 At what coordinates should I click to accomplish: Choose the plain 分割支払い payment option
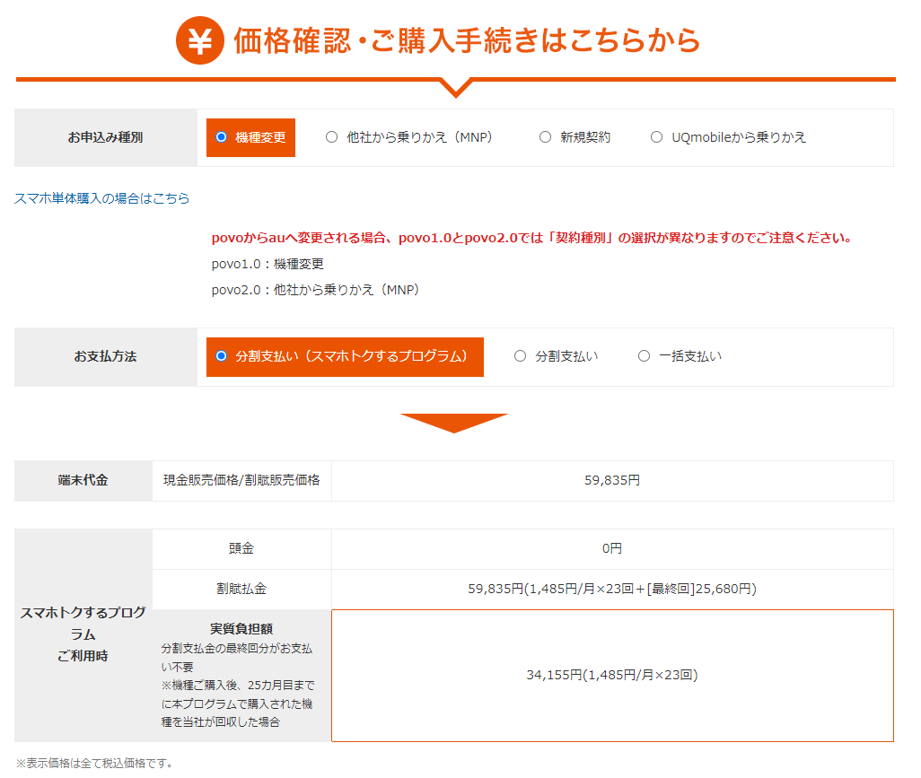pos(521,356)
